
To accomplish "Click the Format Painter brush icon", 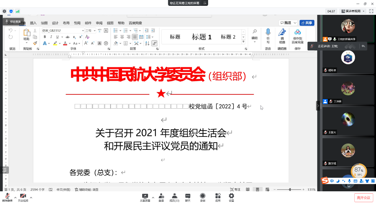I will 35,43.
